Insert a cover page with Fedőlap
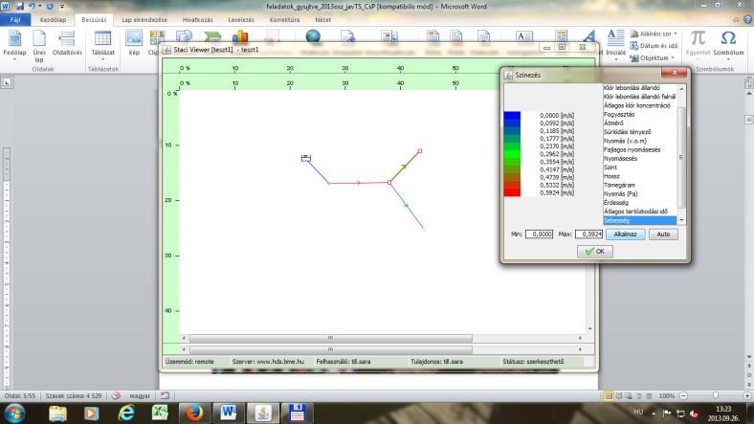 point(14,45)
